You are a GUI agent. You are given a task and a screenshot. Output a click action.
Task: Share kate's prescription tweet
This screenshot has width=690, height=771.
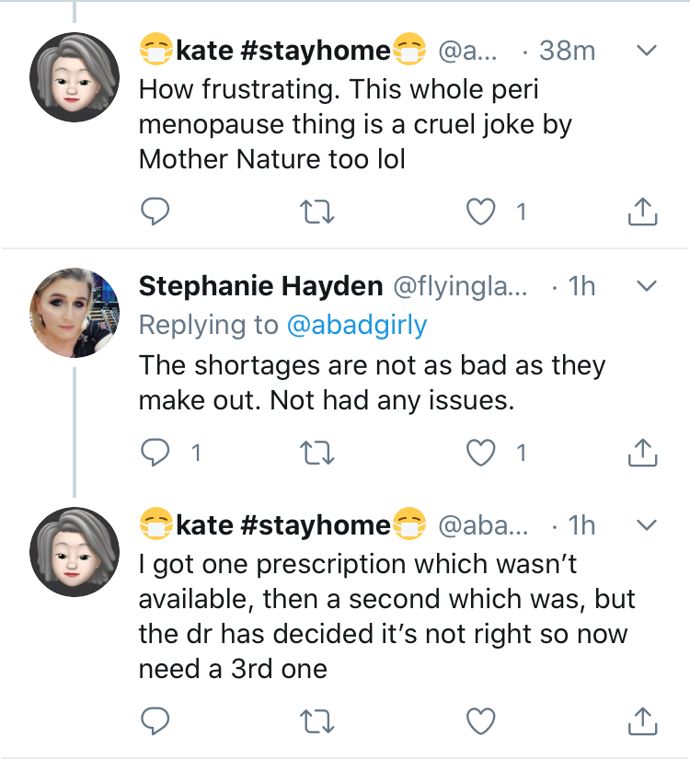point(643,720)
